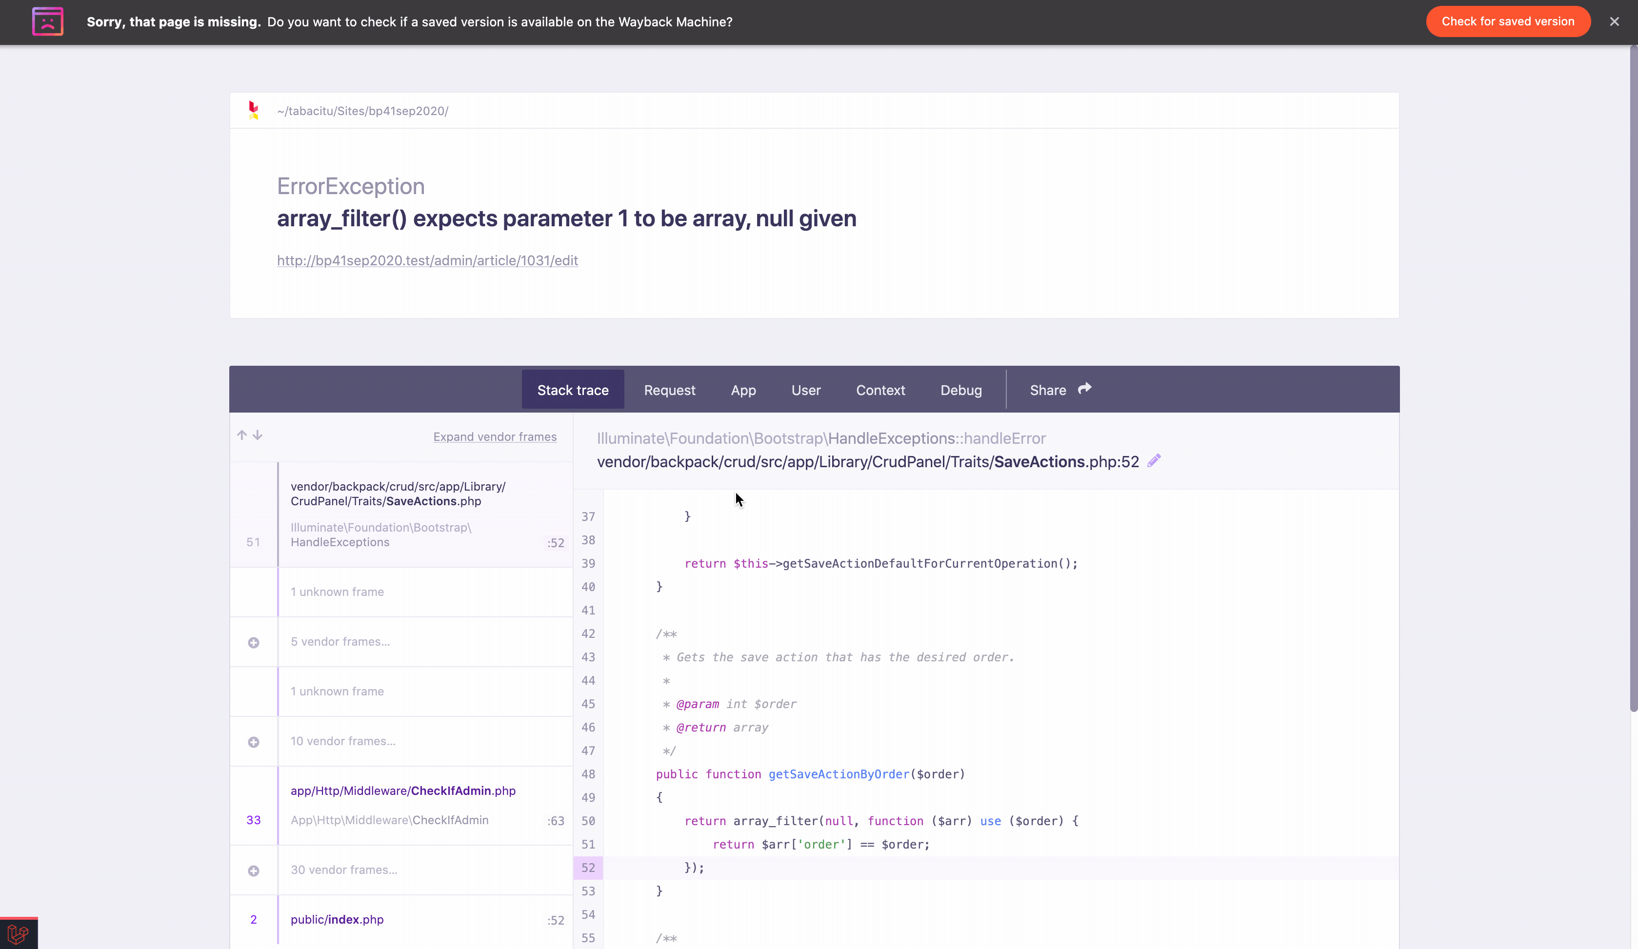The height and width of the screenshot is (949, 1638).
Task: Click Check for saved version button
Action: pos(1508,21)
